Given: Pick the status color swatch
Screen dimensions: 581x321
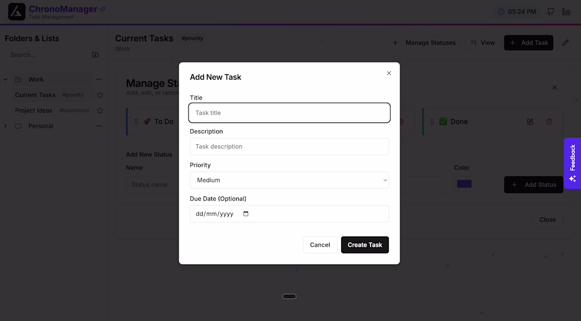Looking at the screenshot, I should pyautogui.click(x=464, y=184).
